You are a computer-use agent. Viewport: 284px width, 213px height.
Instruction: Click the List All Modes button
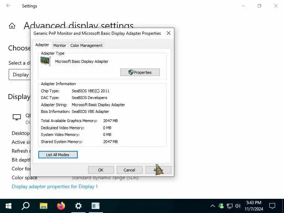click(x=58, y=155)
